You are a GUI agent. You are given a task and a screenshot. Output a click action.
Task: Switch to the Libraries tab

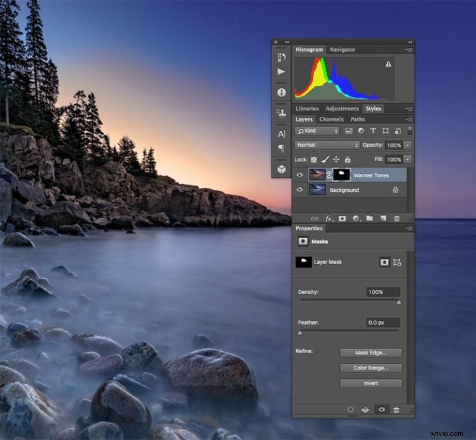pos(307,109)
